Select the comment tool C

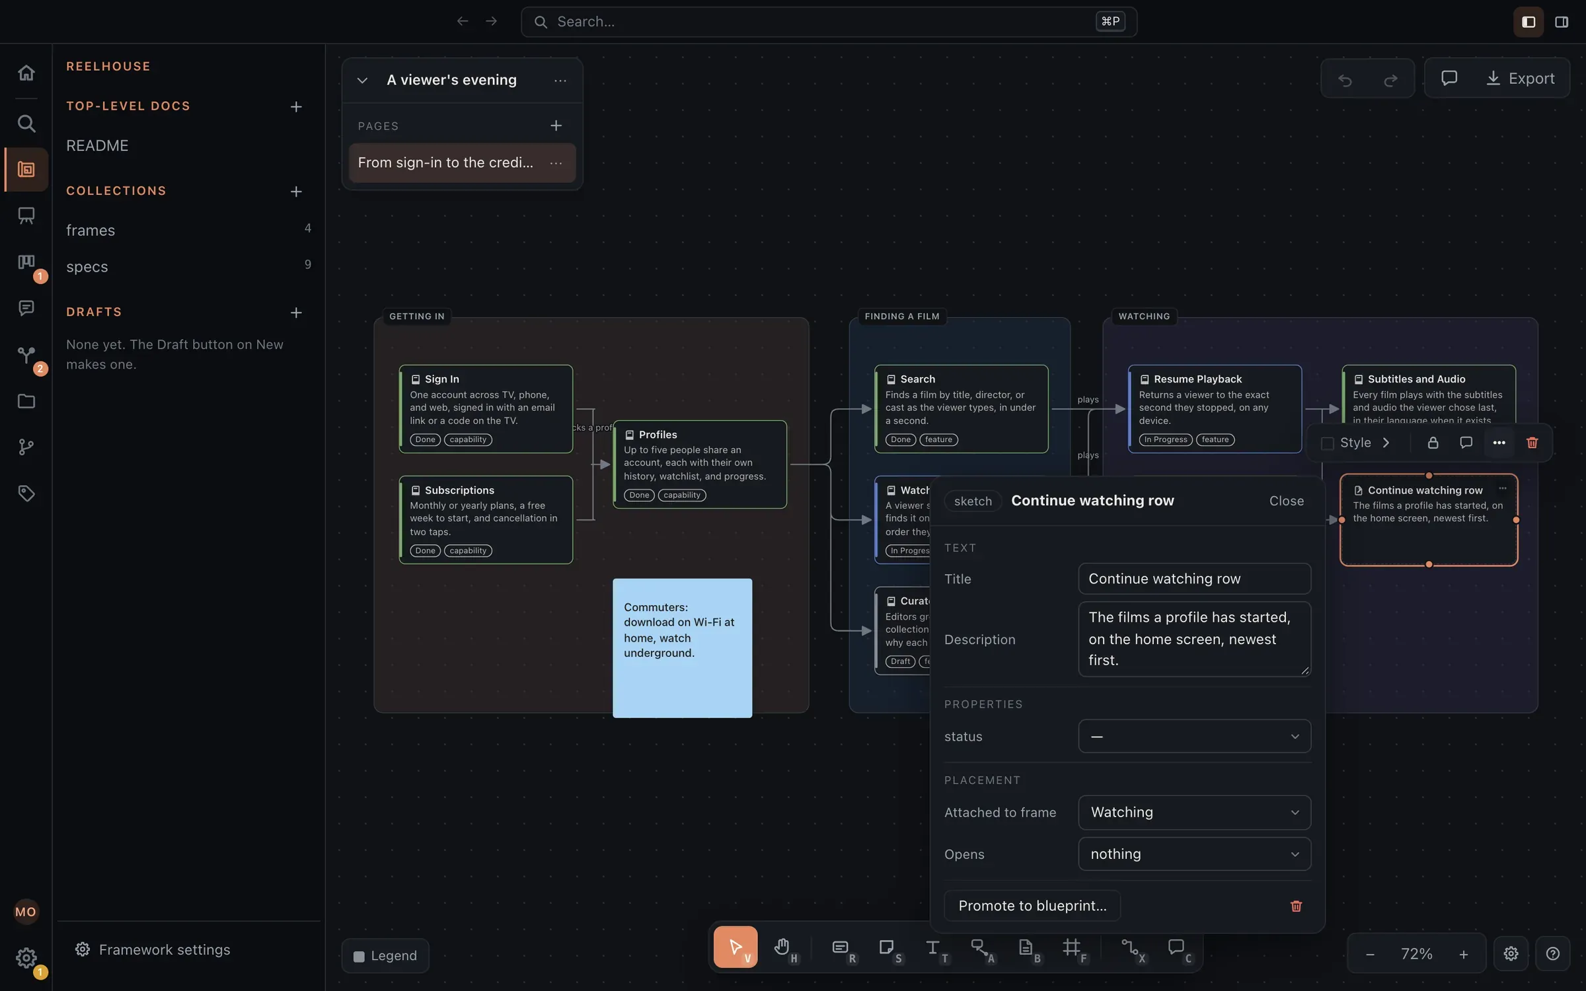[1177, 947]
